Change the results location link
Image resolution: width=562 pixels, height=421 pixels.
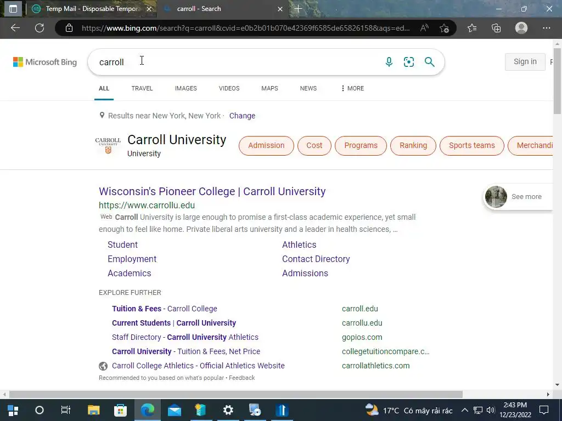tap(242, 116)
